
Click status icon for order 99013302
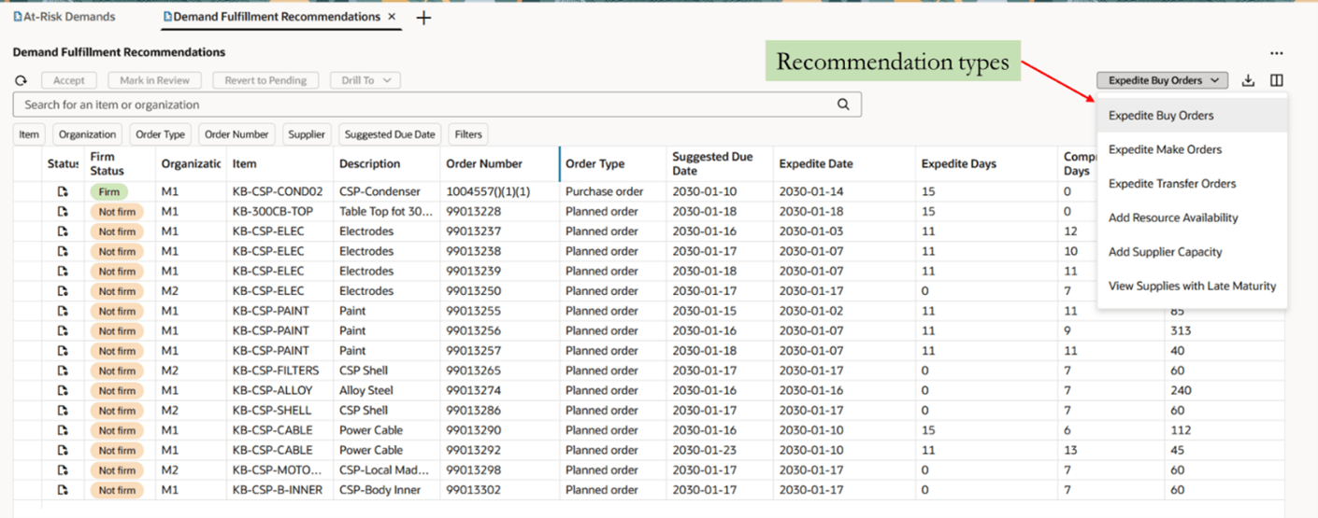pos(63,490)
